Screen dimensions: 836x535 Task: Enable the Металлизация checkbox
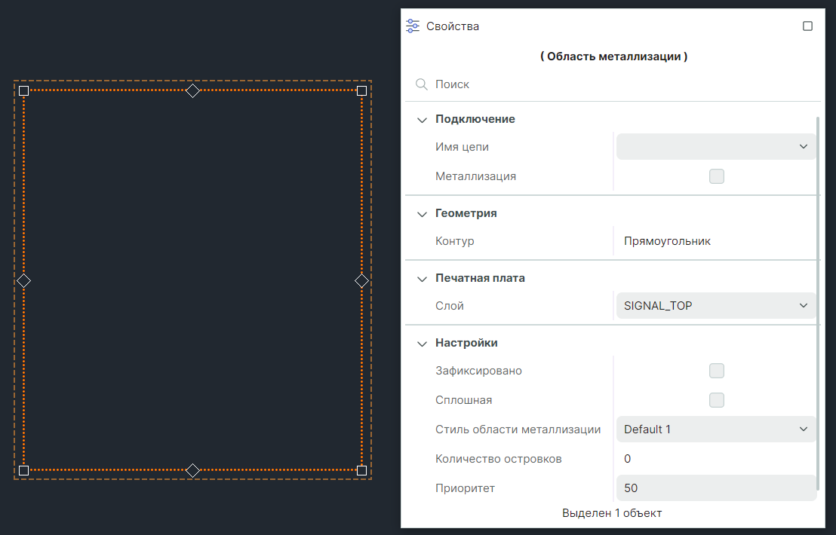[716, 176]
